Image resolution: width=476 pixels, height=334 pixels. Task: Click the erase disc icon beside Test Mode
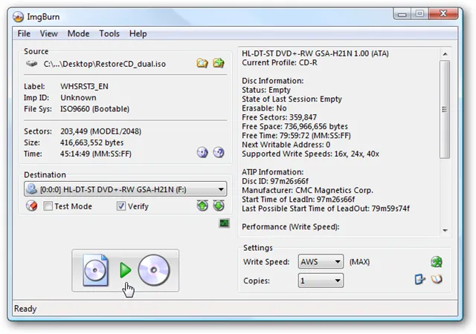click(x=31, y=206)
